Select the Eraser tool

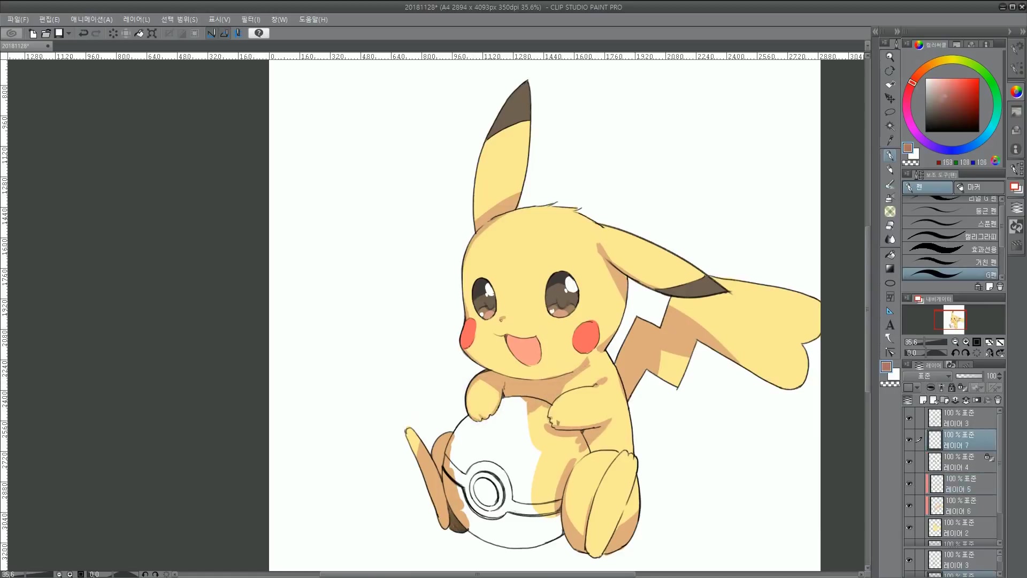(890, 225)
